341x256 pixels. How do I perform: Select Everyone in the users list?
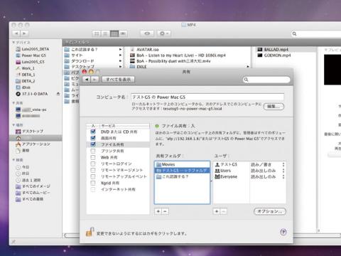226,177
